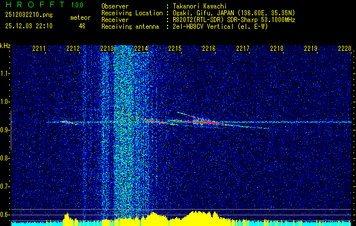Click the 2el-HB9CV Vertical antenna text
This screenshot has width=356, height=226.
(220, 27)
